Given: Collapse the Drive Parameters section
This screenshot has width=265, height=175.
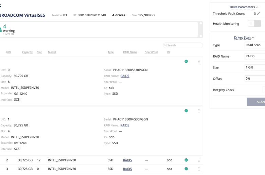Looking at the screenshot, I should 244,7.
